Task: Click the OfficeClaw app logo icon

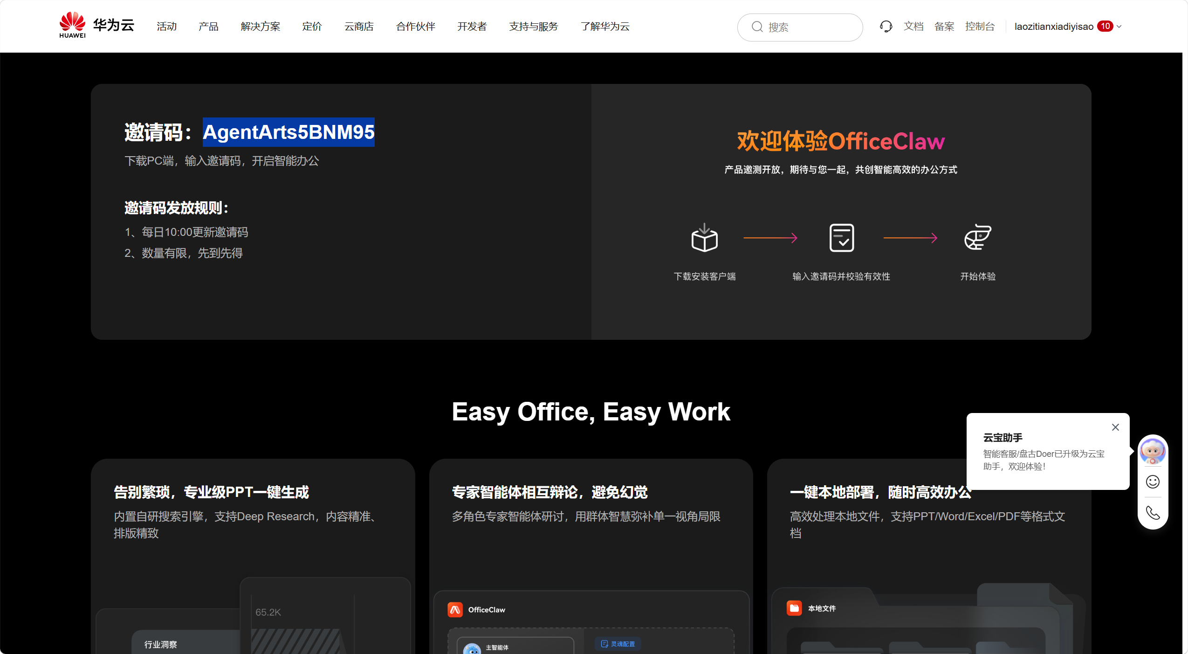Action: point(455,609)
